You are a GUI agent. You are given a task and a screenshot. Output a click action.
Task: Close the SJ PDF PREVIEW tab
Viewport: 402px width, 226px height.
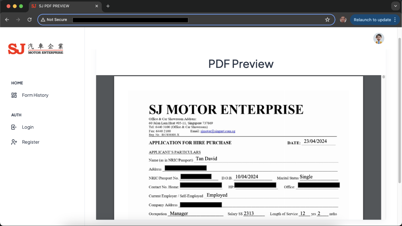[97, 6]
